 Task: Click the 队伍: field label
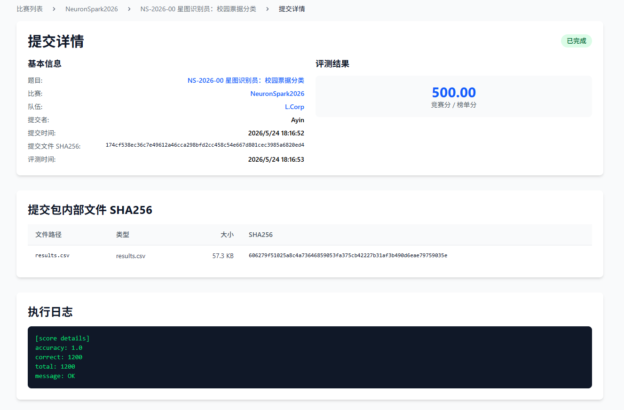tap(35, 107)
